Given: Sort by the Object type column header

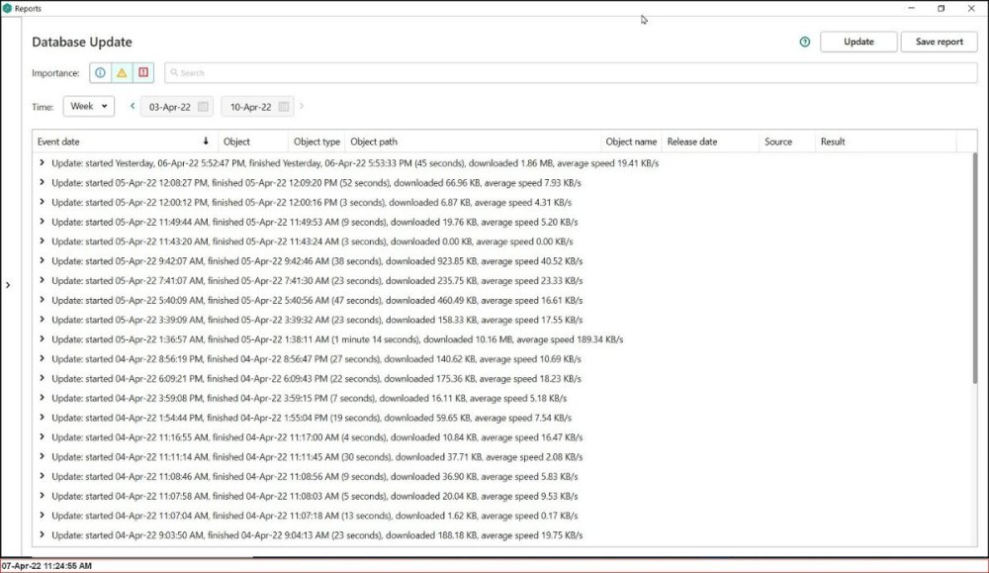Looking at the screenshot, I should click(316, 142).
